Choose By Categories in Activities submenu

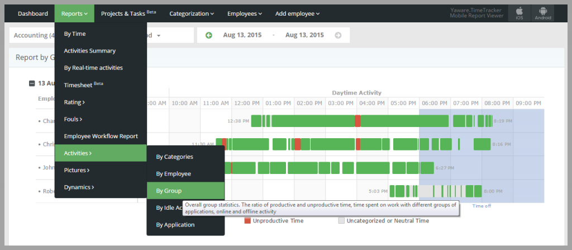185,157
